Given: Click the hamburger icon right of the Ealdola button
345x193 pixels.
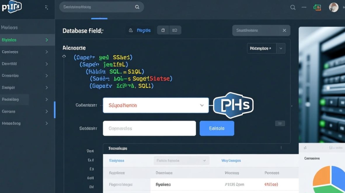Looking at the screenshot, I should pos(280,123).
